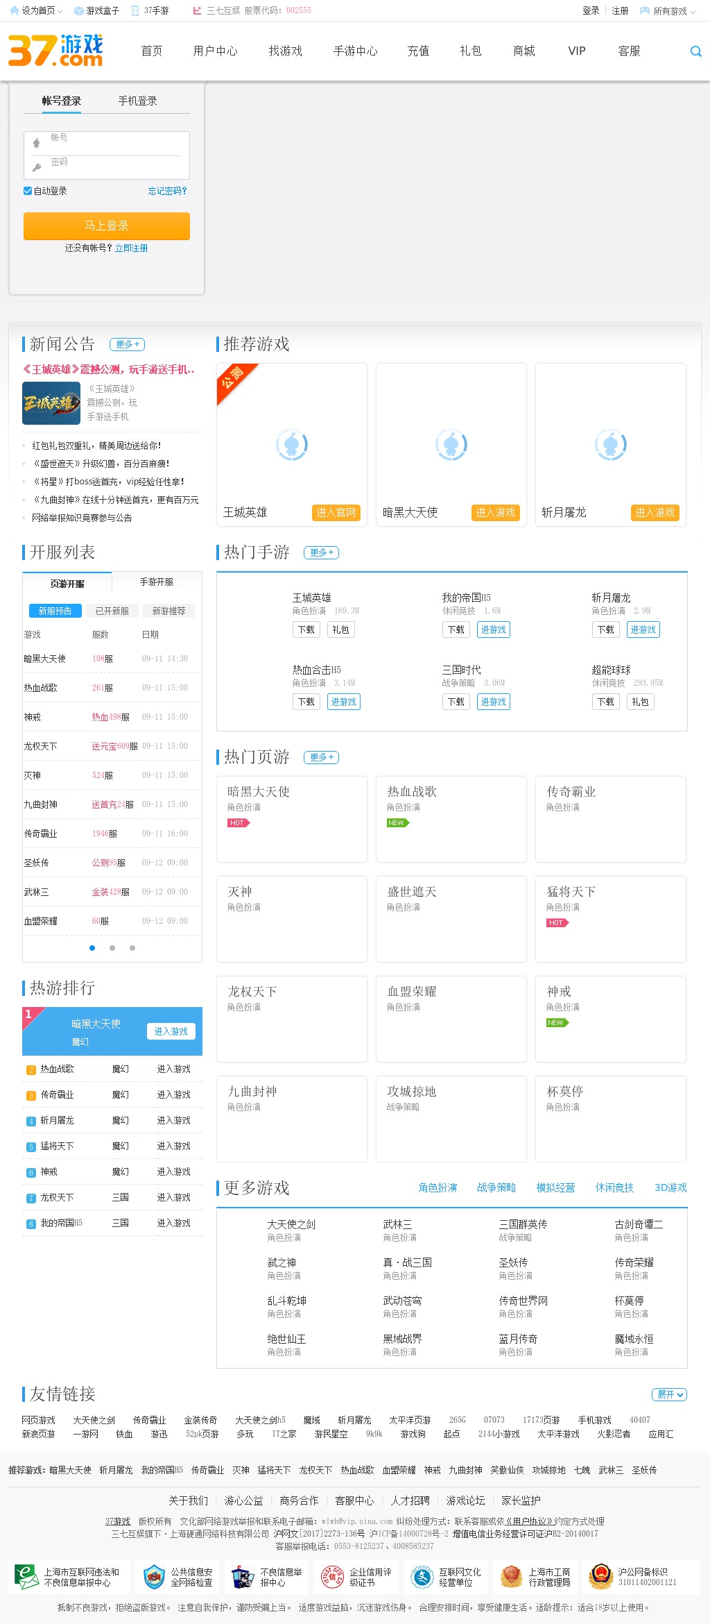Open the 猛将天下 game card
This screenshot has height=1624, width=710.
coord(611,919)
